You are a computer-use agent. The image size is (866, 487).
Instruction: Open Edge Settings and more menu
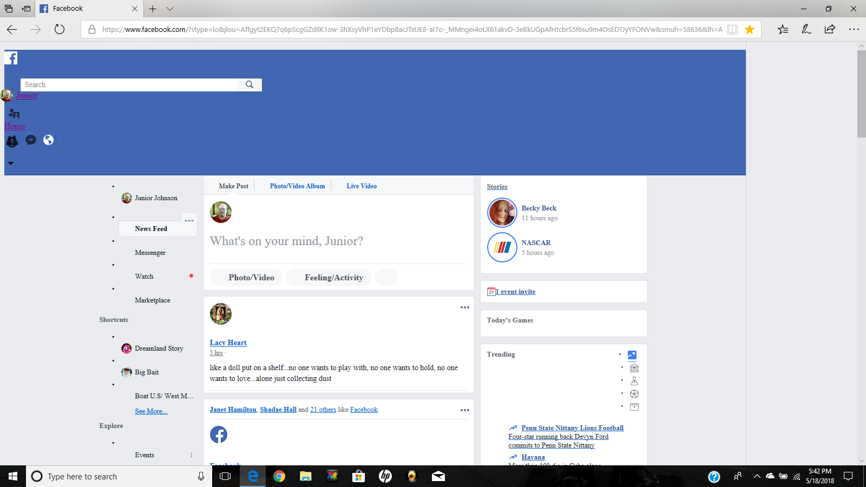click(854, 29)
